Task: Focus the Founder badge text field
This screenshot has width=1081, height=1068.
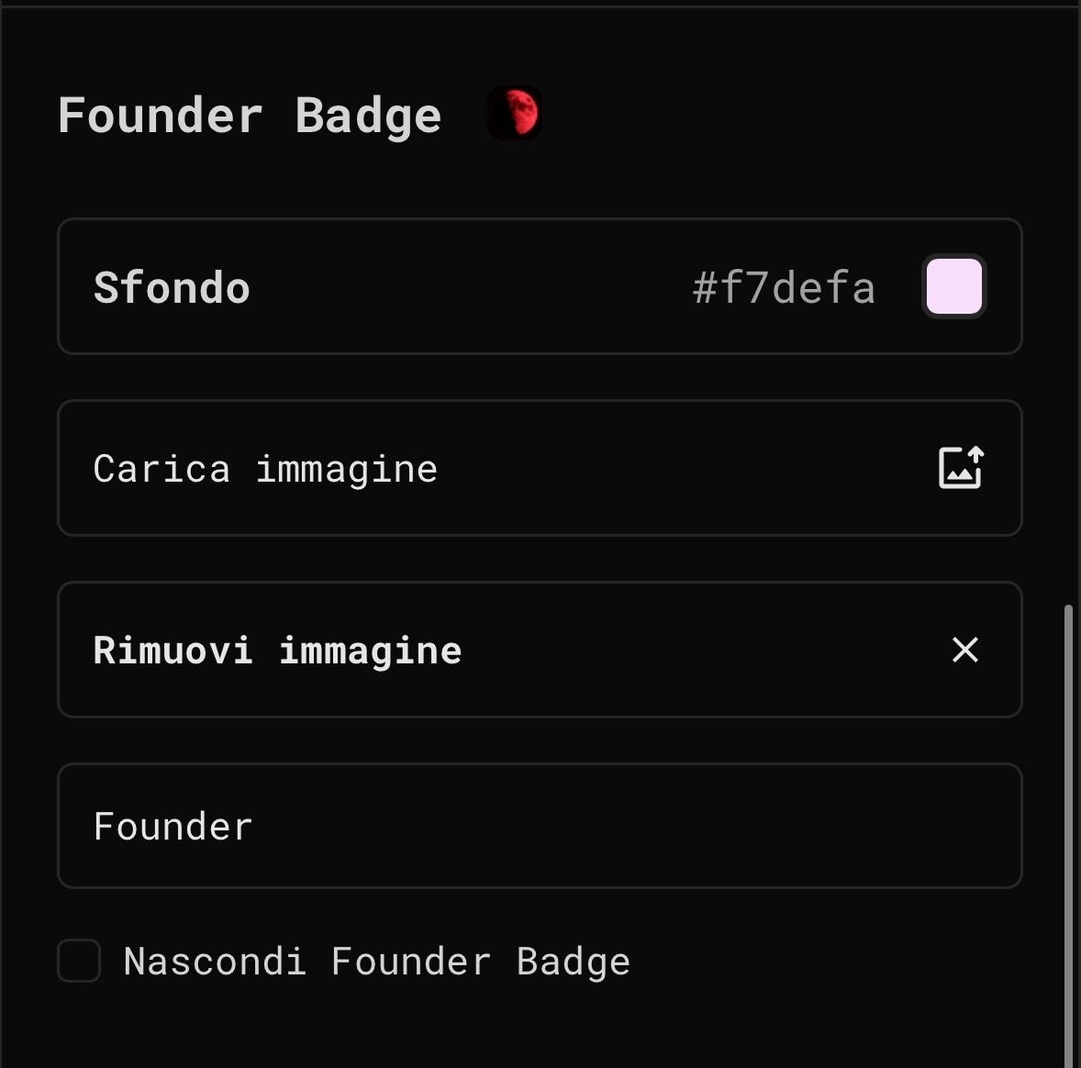Action: pyautogui.click(x=540, y=826)
